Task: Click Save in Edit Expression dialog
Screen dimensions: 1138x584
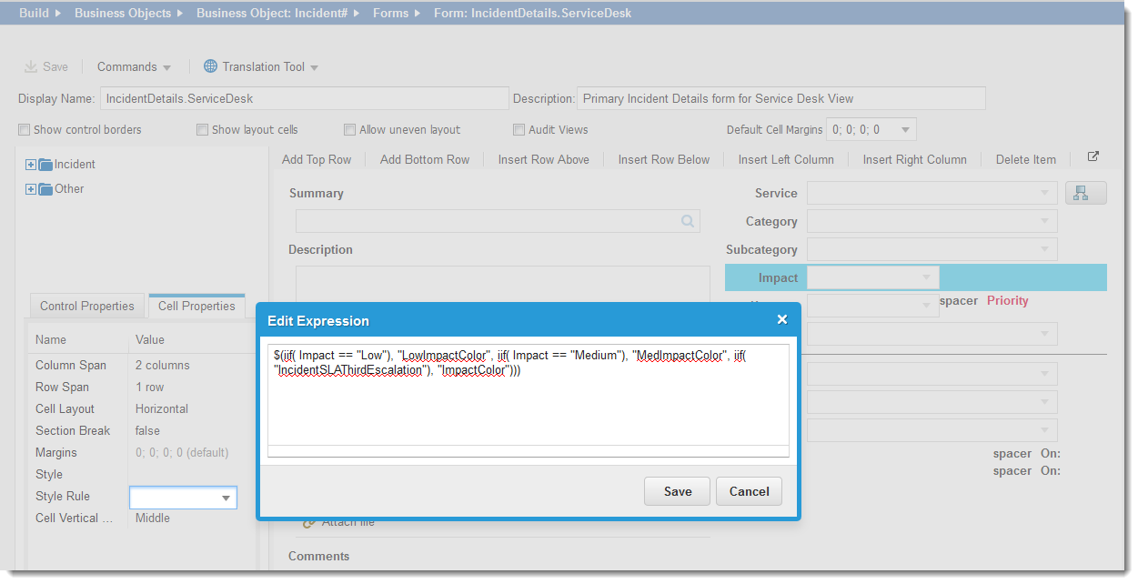Action: (x=678, y=491)
